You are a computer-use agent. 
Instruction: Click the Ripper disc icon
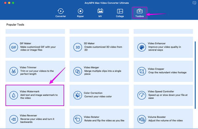[81, 11]
